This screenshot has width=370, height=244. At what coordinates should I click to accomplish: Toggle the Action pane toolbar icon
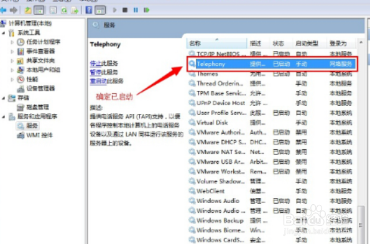point(100,10)
